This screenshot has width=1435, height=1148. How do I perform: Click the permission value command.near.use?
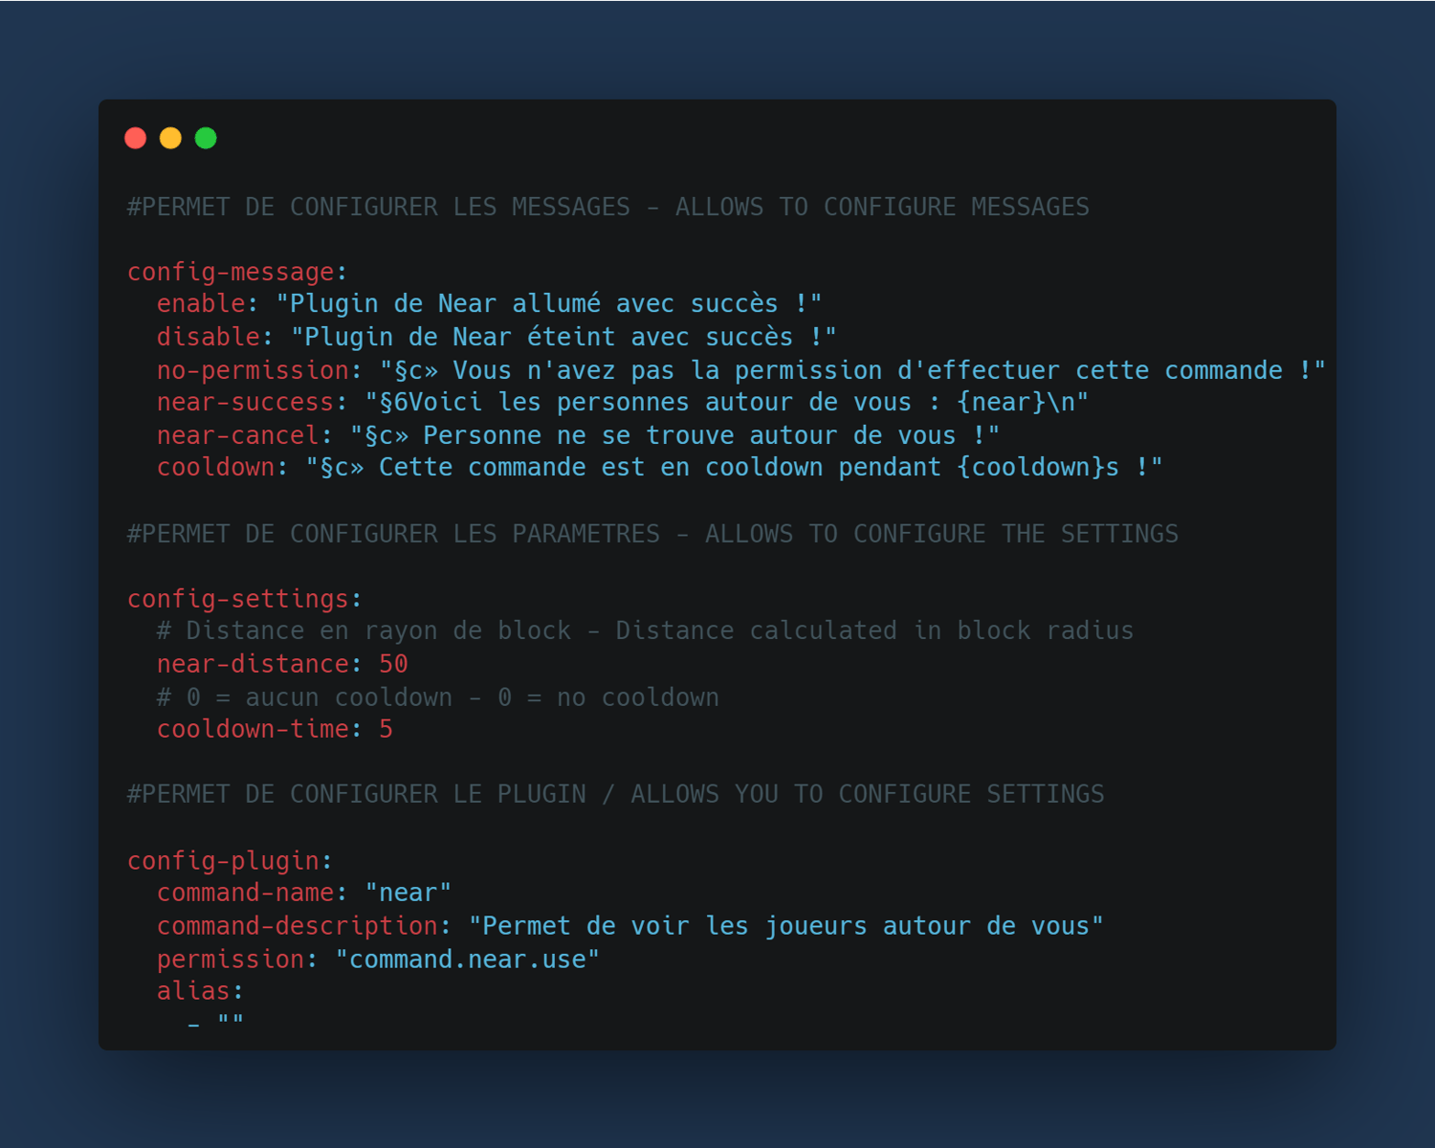[468, 960]
